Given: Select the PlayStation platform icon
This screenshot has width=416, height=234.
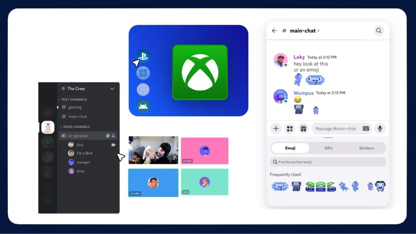Looking at the screenshot, I should [x=143, y=56].
